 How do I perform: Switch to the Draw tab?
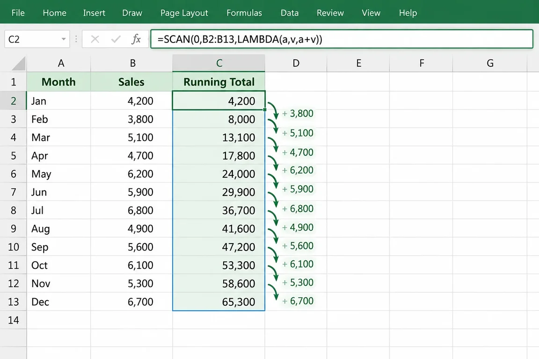(x=132, y=13)
